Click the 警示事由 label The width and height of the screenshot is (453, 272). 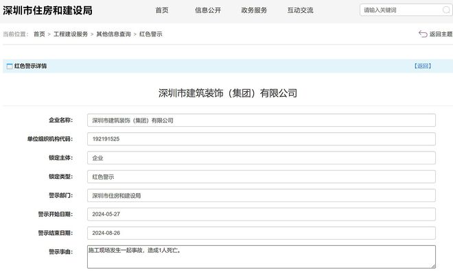click(60, 252)
